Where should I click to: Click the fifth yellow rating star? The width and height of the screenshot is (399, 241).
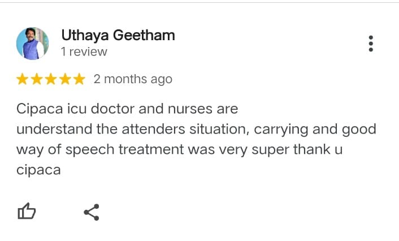click(79, 79)
